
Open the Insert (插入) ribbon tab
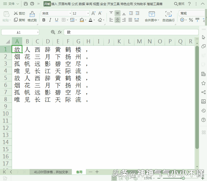coord(54,4)
